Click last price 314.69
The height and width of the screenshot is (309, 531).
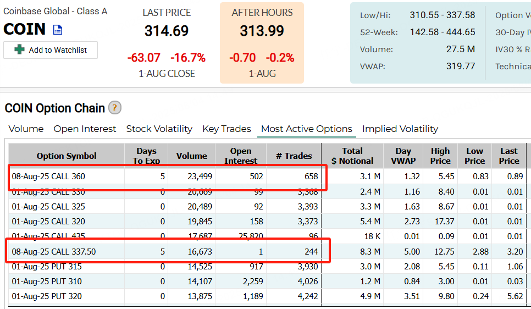pyautogui.click(x=166, y=31)
